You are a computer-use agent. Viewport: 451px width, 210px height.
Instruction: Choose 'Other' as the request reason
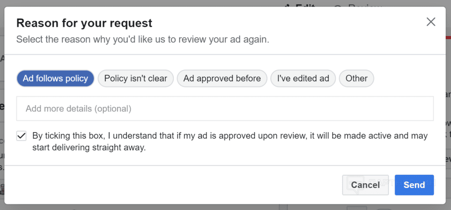coord(356,78)
